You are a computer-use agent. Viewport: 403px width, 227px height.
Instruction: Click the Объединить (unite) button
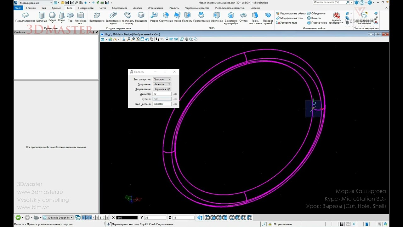click(x=316, y=14)
